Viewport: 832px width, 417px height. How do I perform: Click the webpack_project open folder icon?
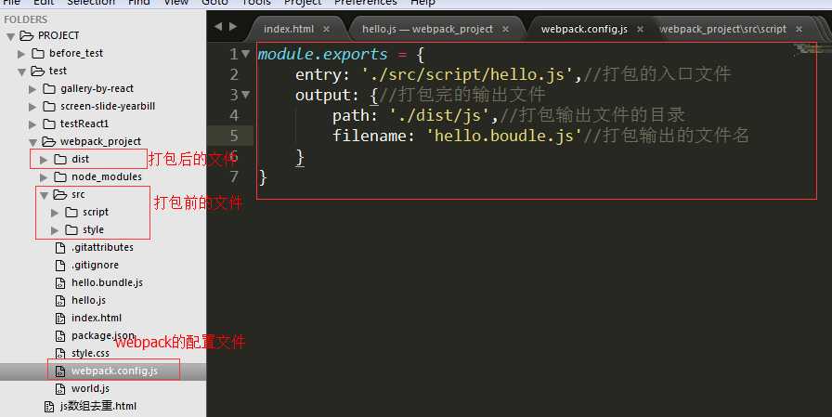49,141
